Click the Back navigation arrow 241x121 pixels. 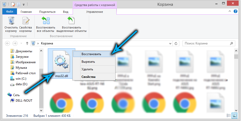(x=8, y=43)
